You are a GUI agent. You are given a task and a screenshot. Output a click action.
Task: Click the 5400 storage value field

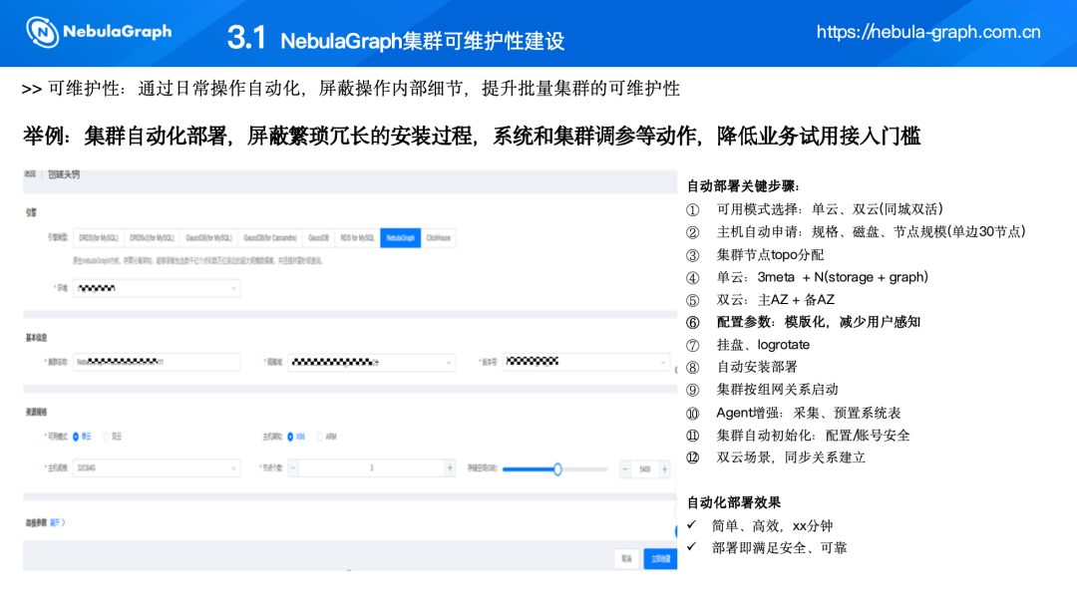point(645,469)
